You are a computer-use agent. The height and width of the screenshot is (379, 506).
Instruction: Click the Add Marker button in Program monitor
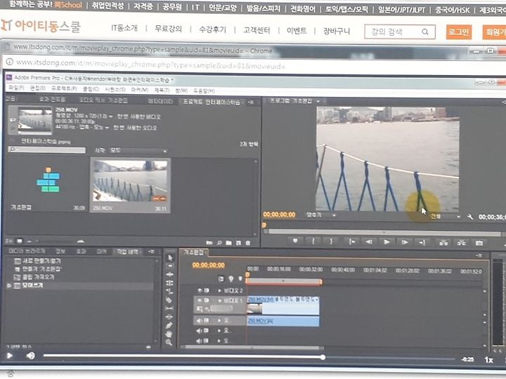coord(295,241)
